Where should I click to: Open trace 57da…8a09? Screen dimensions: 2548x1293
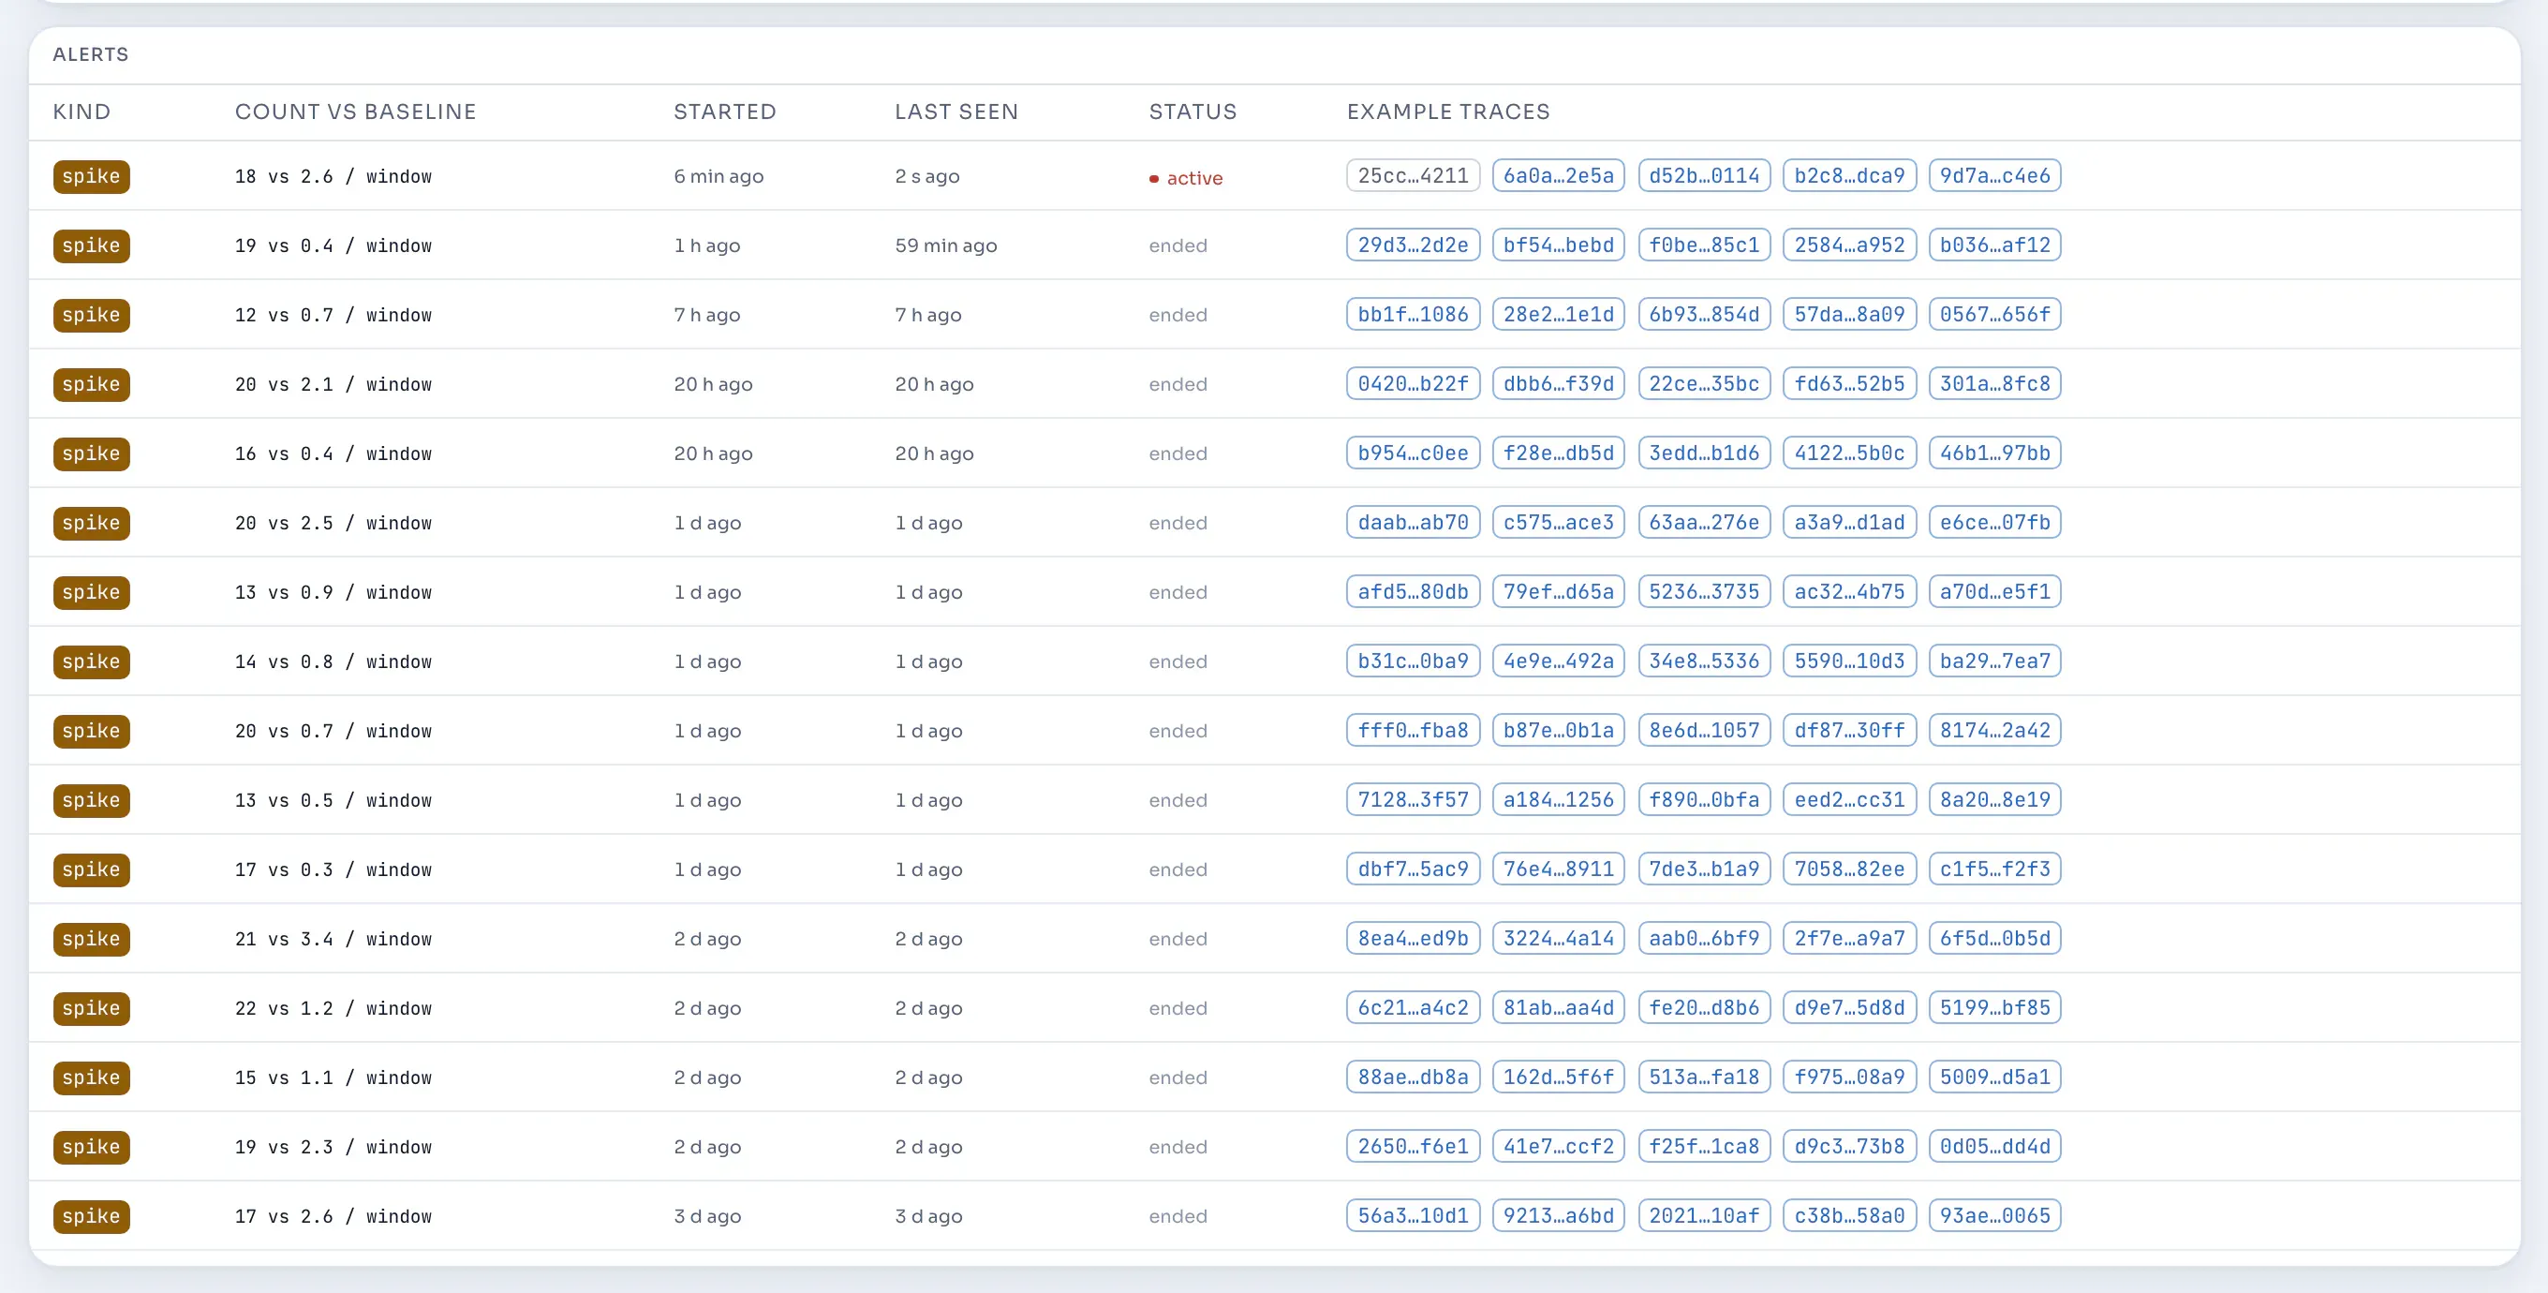[1848, 315]
